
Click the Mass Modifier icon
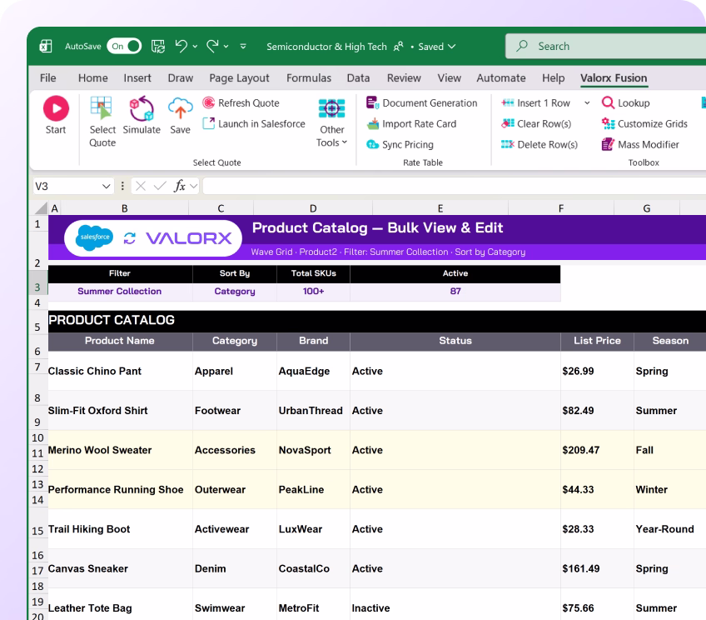click(608, 144)
